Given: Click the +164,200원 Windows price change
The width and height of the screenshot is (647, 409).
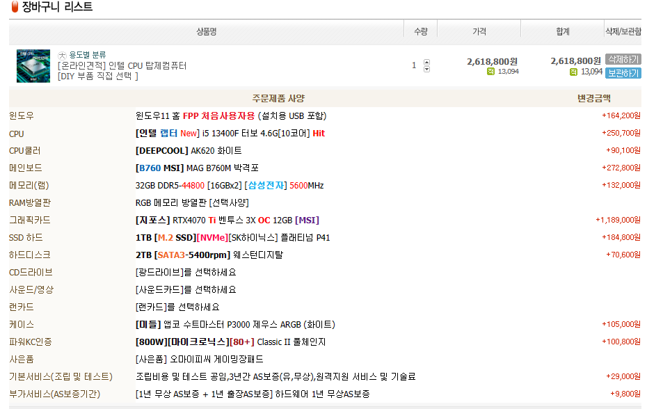Looking at the screenshot, I should (621, 115).
